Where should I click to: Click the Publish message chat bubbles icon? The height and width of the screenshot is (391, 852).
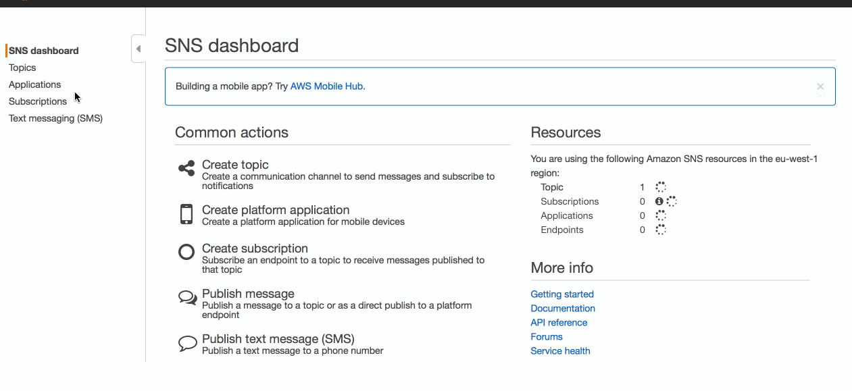[187, 298]
